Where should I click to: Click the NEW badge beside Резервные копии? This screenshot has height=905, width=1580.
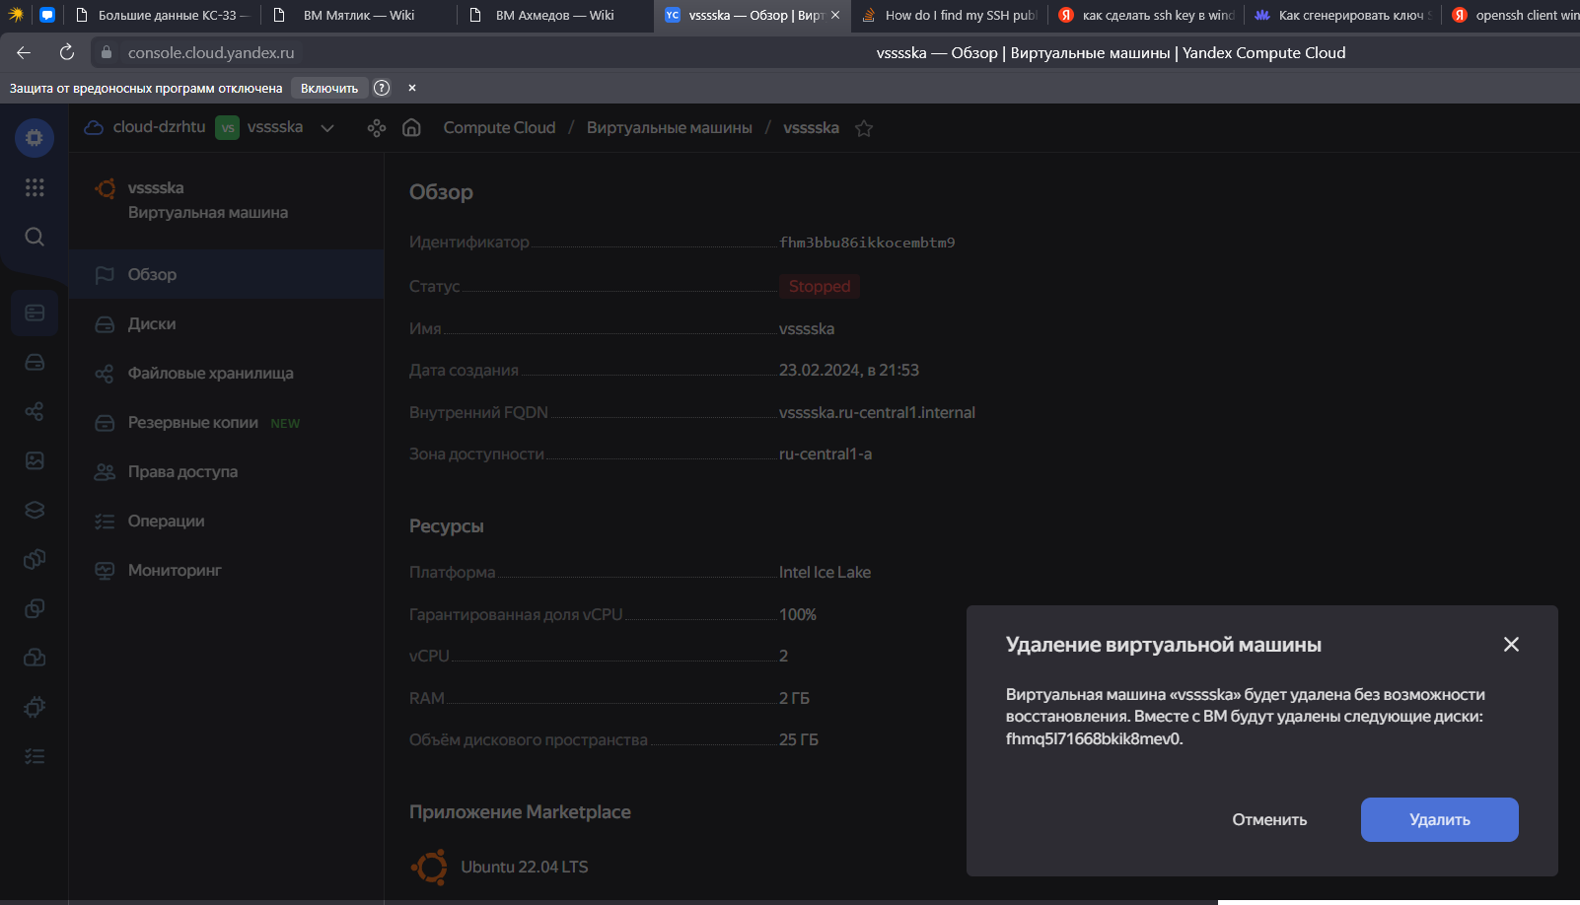[285, 423]
